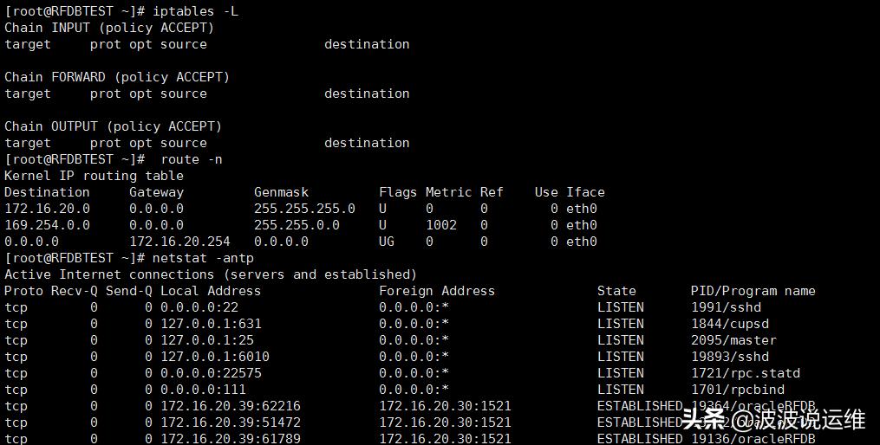The image size is (880, 445).
Task: Click program name 1701/rpcbind
Action: click(738, 390)
